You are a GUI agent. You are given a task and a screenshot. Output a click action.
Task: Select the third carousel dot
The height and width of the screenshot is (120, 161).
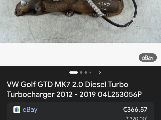[86, 73]
